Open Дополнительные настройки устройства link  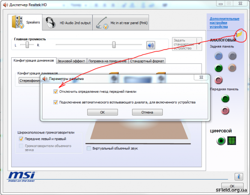[224, 23]
